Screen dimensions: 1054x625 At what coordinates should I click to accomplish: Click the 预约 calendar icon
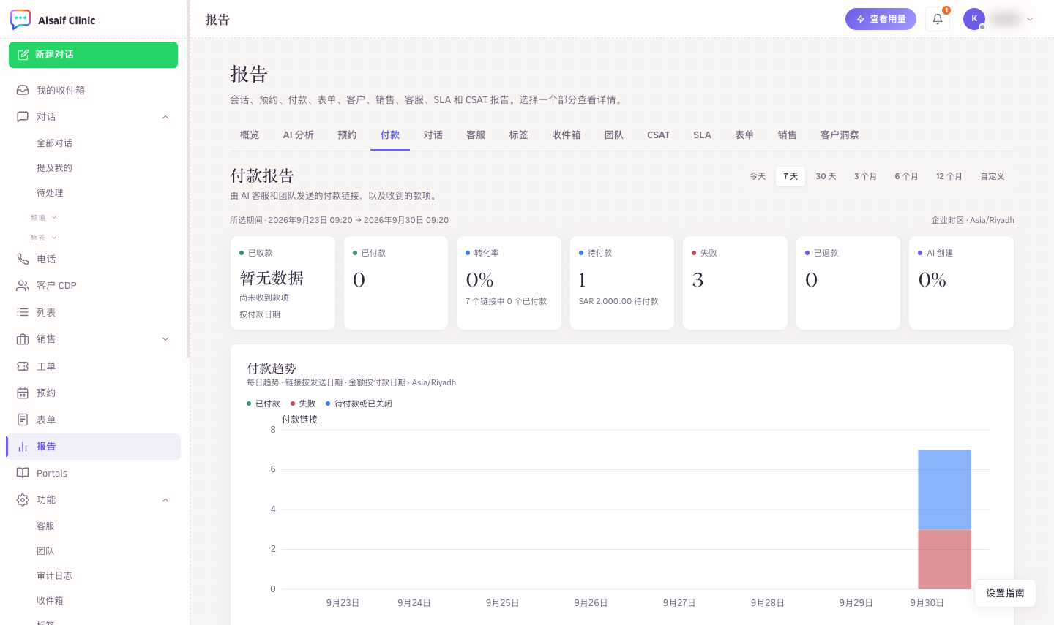tap(23, 393)
